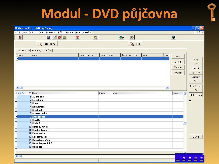Screen dimensions: 219x164
Task: Click the Zavřít button
Action: 196,137
